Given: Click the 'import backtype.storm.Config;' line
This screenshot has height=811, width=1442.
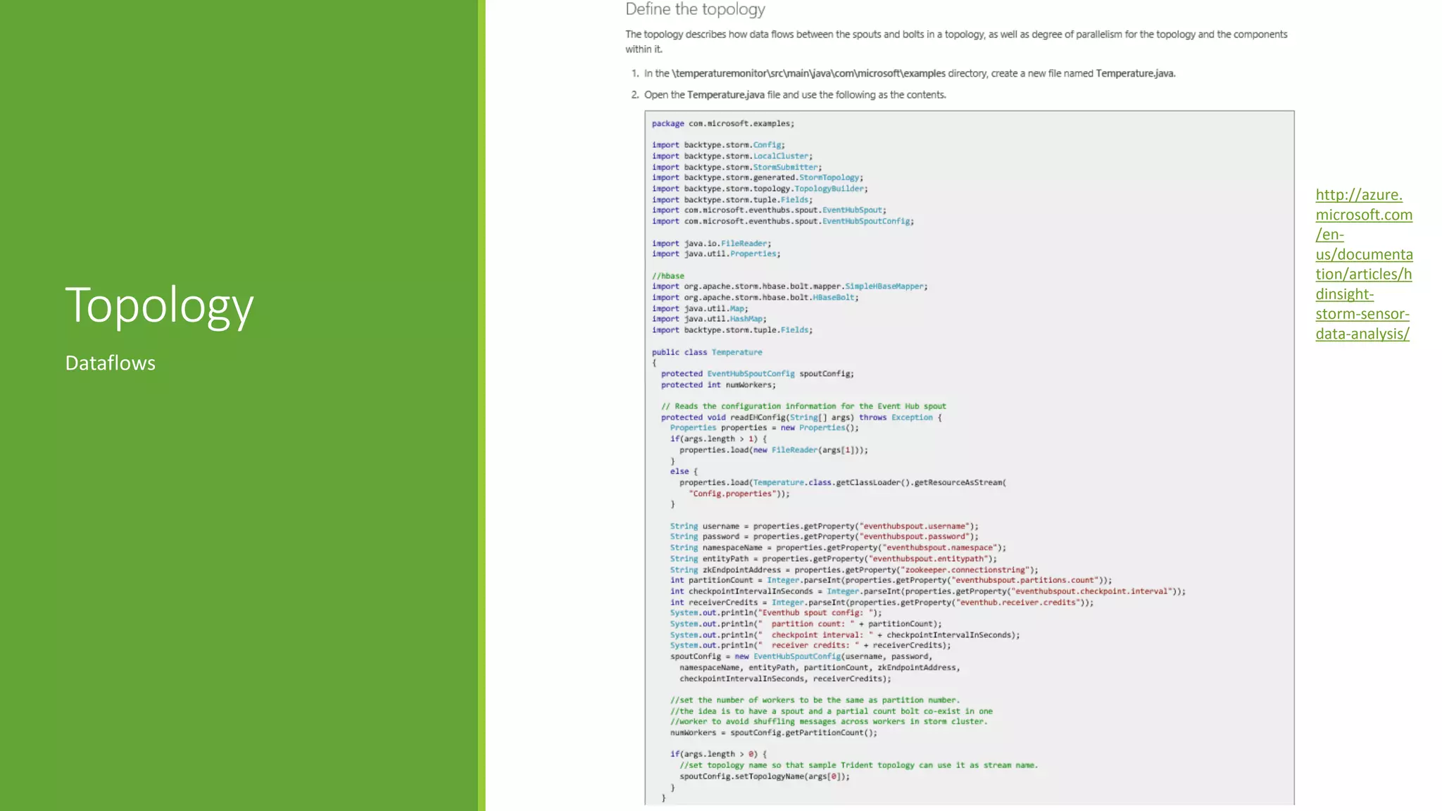Looking at the screenshot, I should point(718,145).
